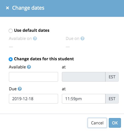Image resolution: width=124 pixels, height=131 pixels.
Task: Click the EST timezone tag beside 11:59pm
Action: [112, 99]
